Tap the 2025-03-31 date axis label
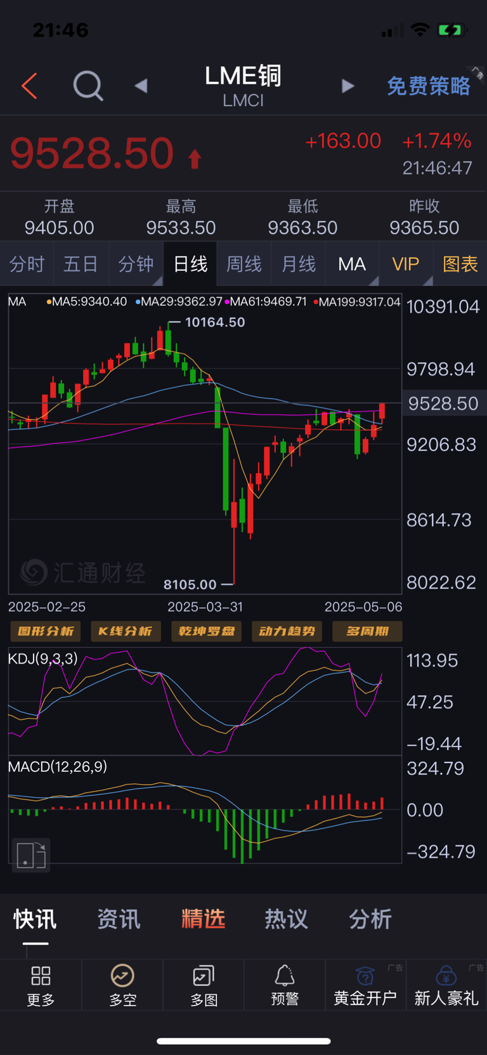Screen dimensions: 487x1055 point(205,607)
